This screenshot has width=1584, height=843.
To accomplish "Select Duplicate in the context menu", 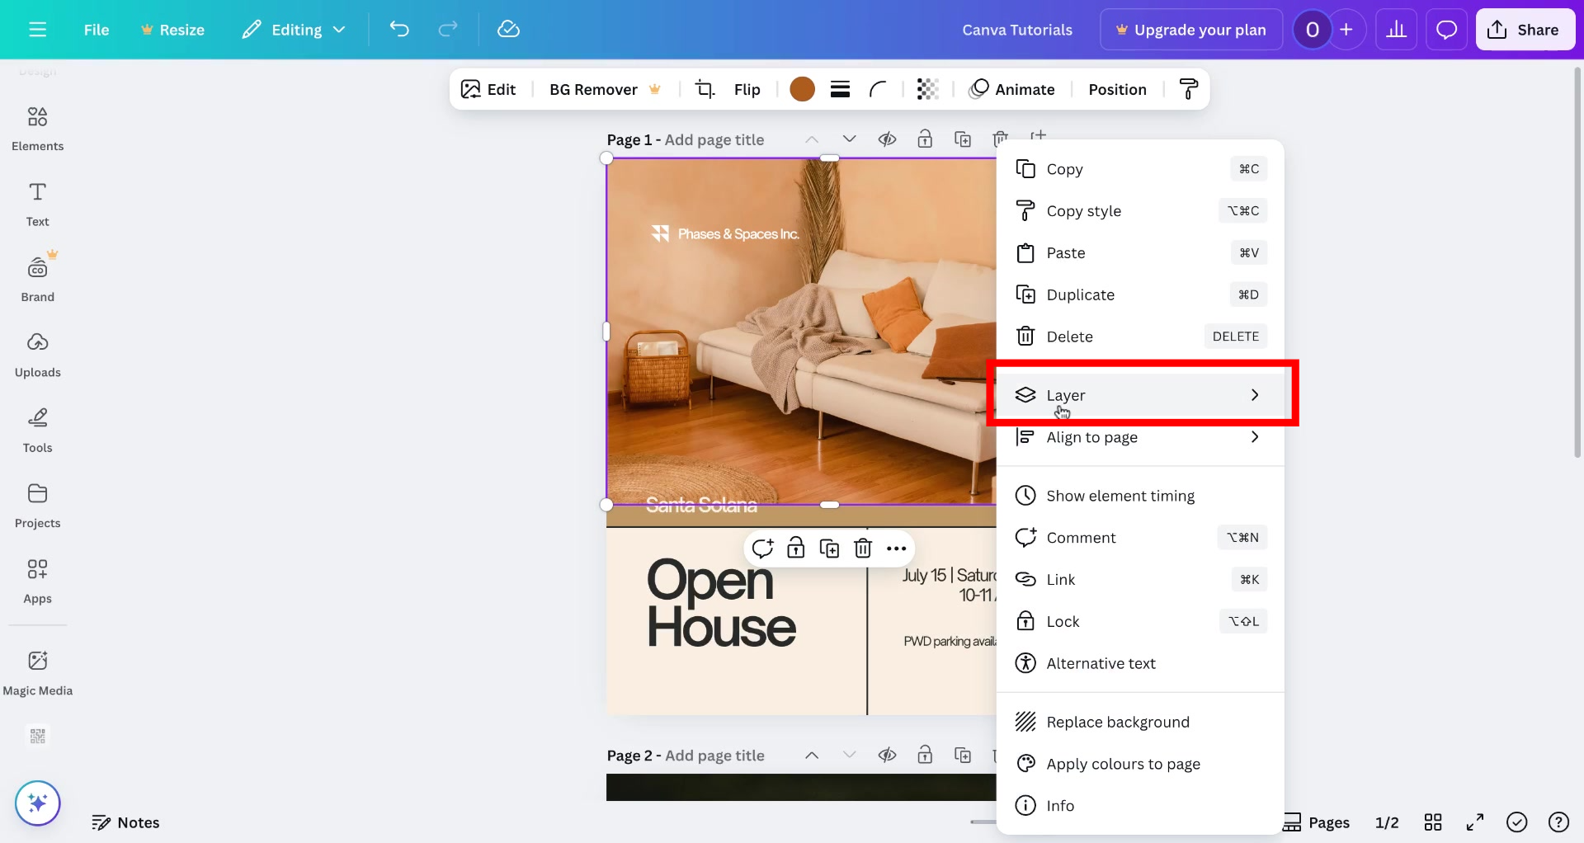I will pyautogui.click(x=1081, y=294).
